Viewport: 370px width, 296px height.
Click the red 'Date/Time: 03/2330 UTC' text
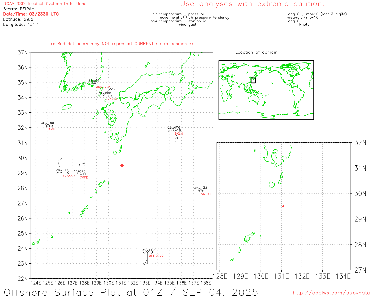(x=31, y=14)
